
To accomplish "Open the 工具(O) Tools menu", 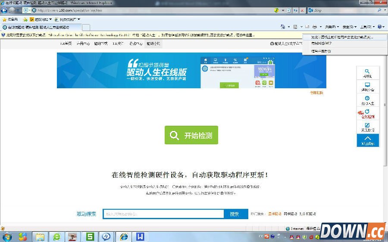I will tap(367, 27).
